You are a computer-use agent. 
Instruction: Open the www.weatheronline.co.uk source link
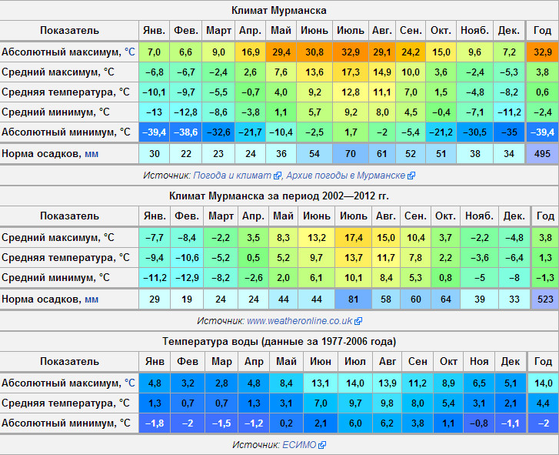[x=299, y=321]
